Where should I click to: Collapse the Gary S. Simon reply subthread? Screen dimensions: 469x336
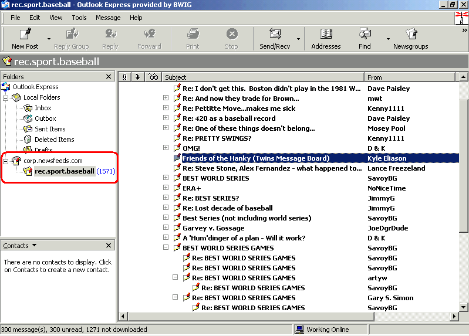(176, 297)
